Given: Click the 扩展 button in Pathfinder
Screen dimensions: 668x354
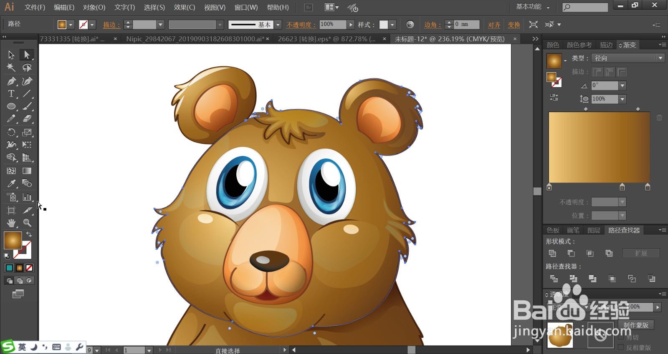Looking at the screenshot, I should coord(641,253).
